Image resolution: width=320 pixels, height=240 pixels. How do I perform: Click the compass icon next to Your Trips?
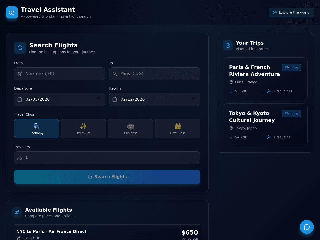[x=228, y=45]
